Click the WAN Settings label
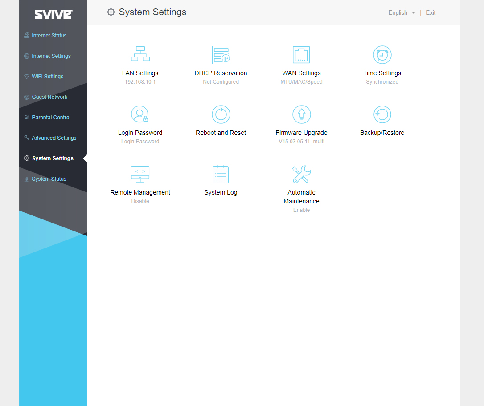This screenshot has width=484, height=406. tap(301, 73)
